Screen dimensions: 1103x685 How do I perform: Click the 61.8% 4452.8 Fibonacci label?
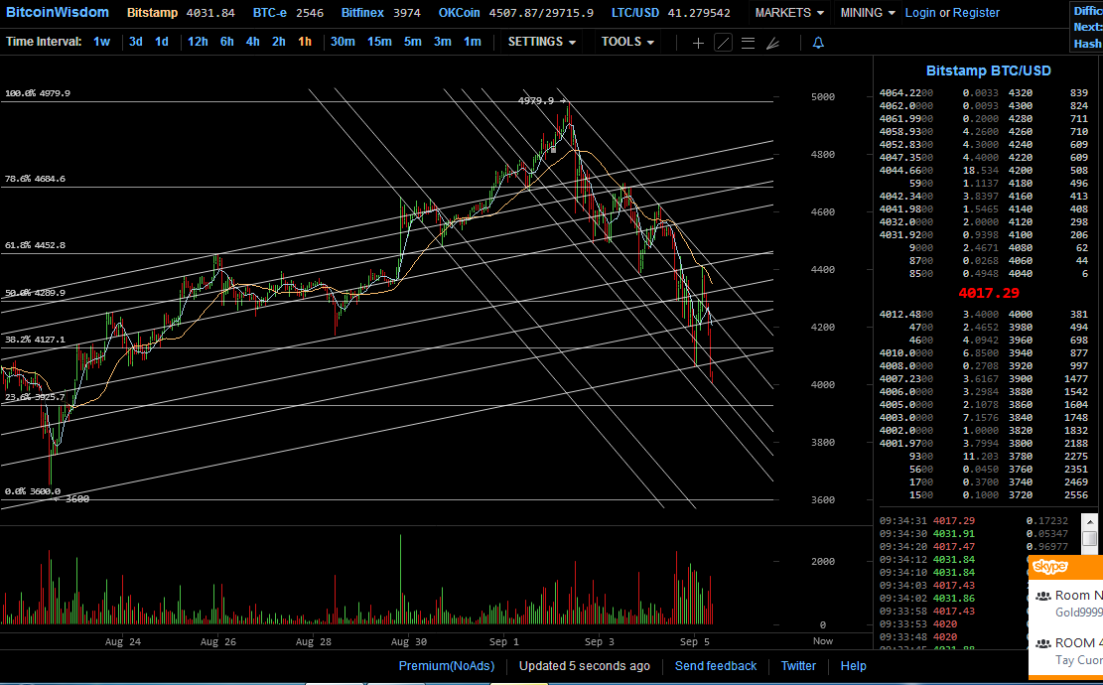coord(35,245)
